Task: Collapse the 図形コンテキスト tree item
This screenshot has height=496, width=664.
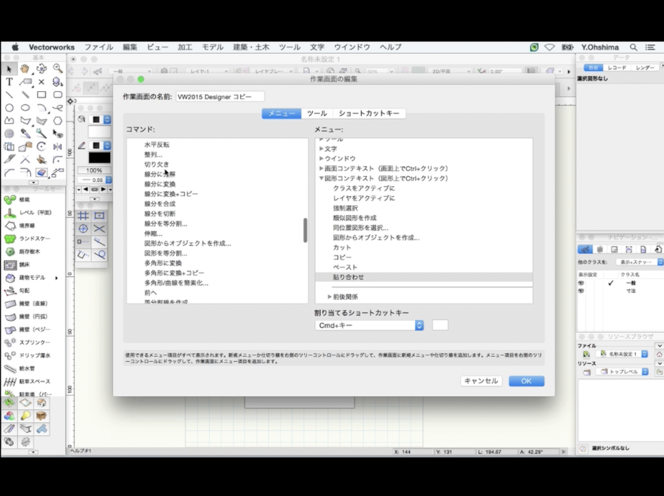Action: point(321,178)
